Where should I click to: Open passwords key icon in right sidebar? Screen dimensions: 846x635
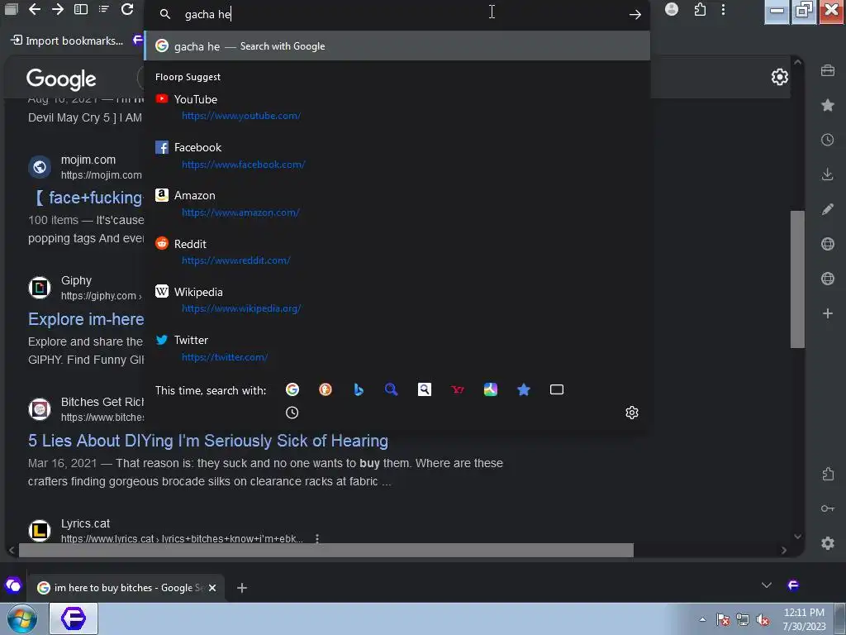coord(828,508)
